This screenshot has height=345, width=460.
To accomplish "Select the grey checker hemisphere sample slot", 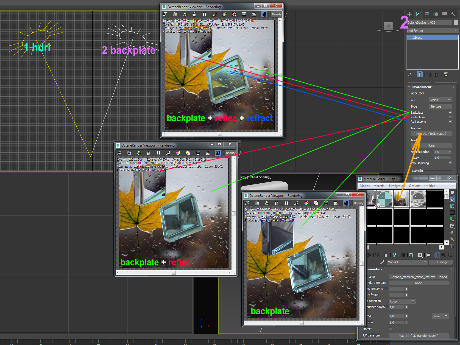I will [418, 199].
